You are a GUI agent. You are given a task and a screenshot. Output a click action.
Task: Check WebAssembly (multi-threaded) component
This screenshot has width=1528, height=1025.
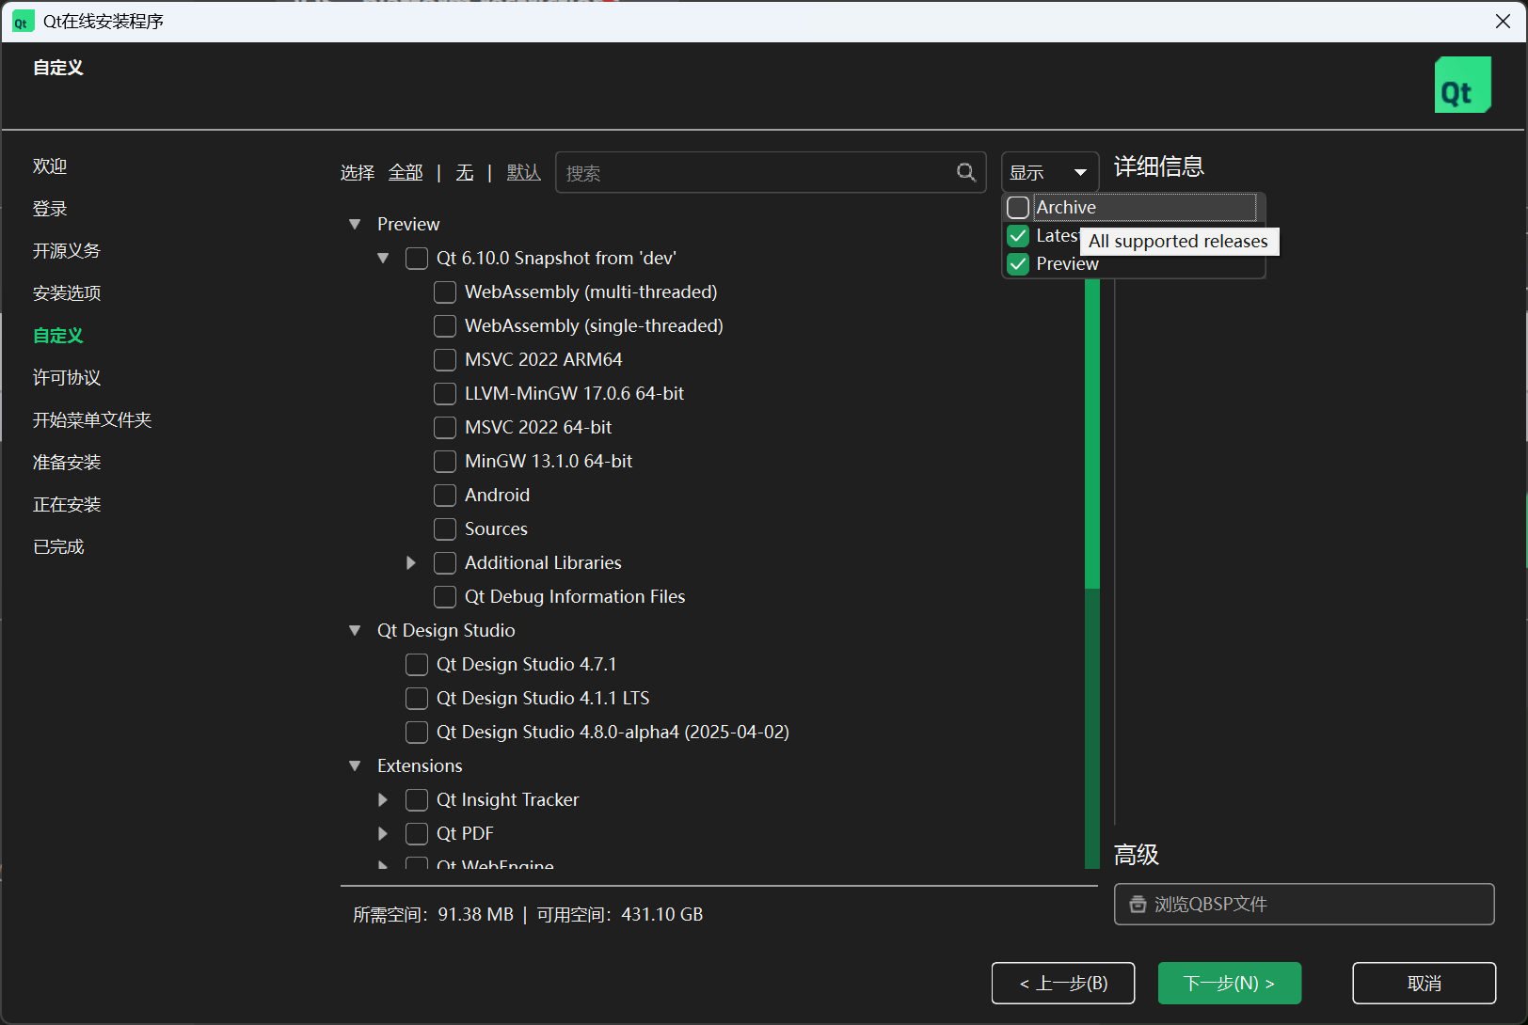pyautogui.click(x=445, y=292)
